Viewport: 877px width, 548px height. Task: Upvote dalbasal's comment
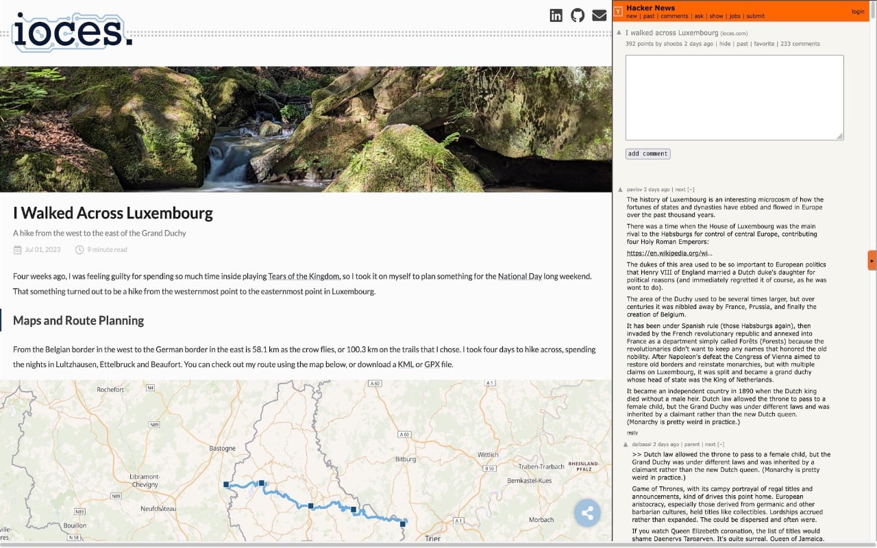coord(626,445)
